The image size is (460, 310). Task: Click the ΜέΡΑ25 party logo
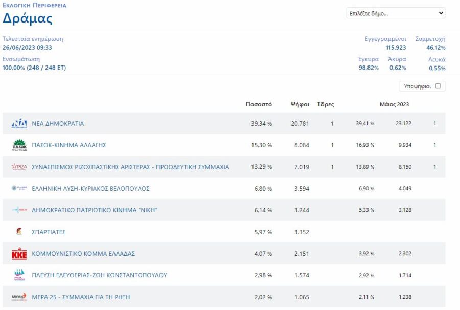[x=19, y=297]
